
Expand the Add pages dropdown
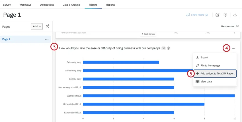click(x=37, y=26)
